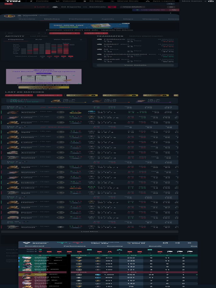The image size is (216, 288).
Task: Open View Report for May 3
Action: point(55,127)
